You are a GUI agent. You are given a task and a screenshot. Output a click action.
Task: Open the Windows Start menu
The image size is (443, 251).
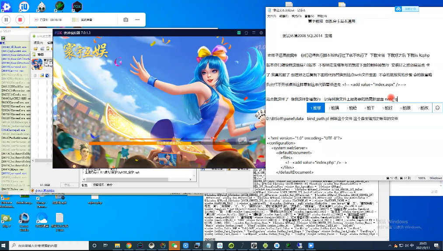click(4, 246)
